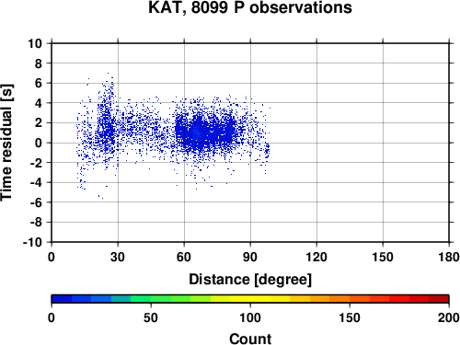Click x-axis tick label "120"
Screen dimensions: 460x345
[316, 257]
